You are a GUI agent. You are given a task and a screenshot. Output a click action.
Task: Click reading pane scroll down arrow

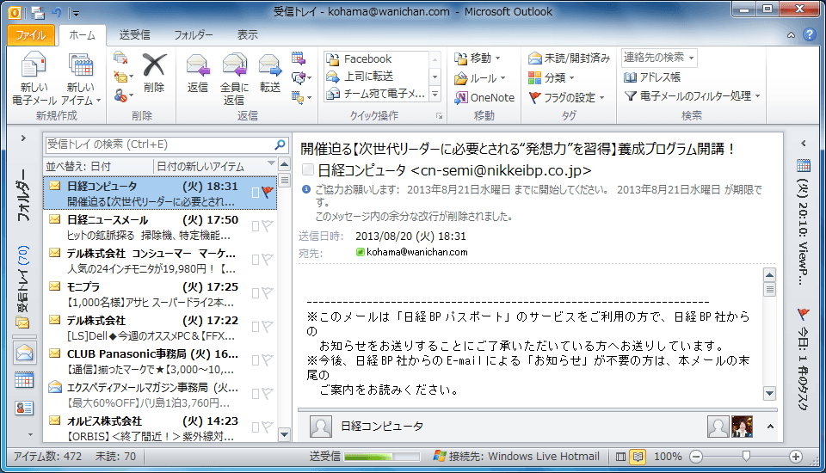click(769, 393)
